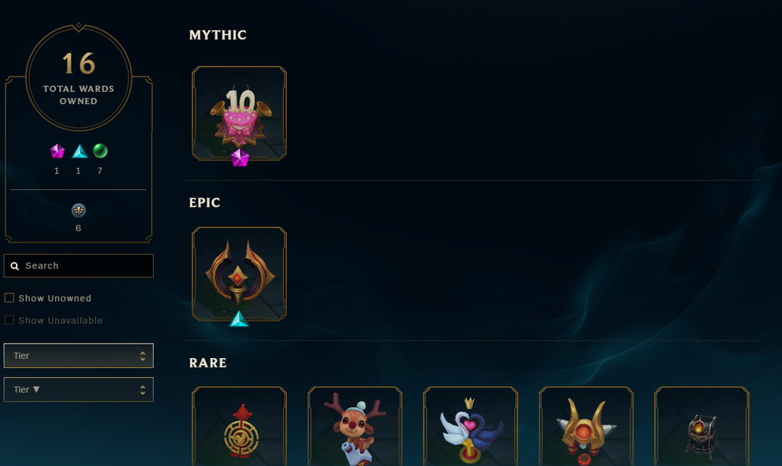Focus the Search wards input field
782x466 pixels.
78,265
